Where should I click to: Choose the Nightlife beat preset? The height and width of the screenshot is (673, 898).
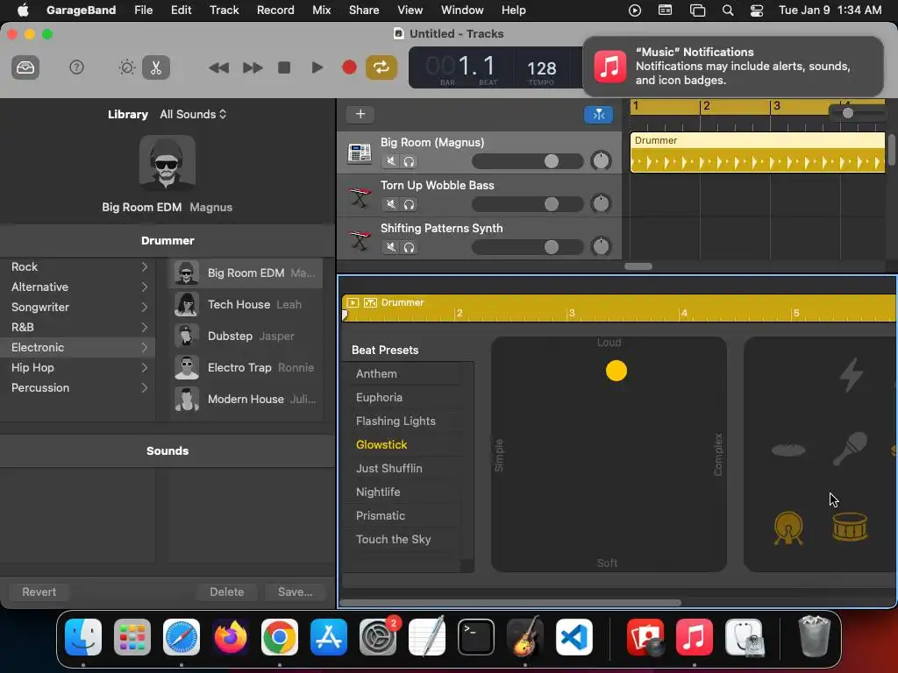click(x=378, y=492)
